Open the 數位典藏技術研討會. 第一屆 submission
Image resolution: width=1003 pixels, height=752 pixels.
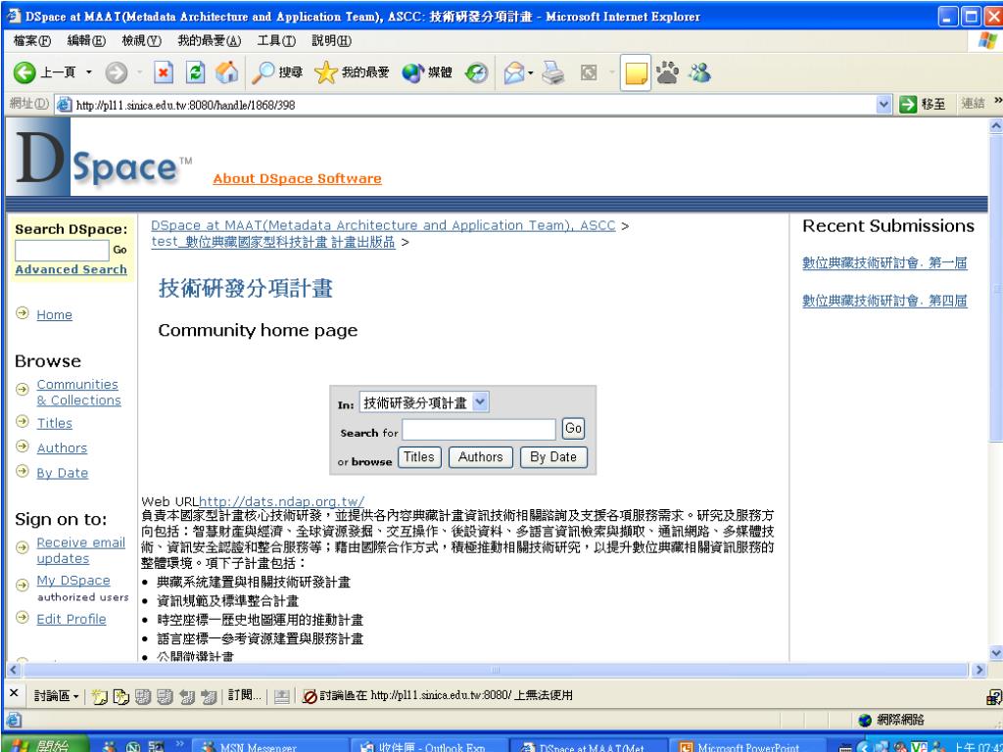884,262
